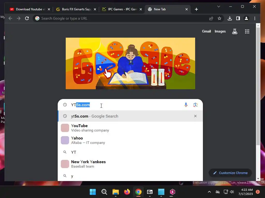Open the Chrome profile icon
Image resolution: width=265 pixels, height=198 pixels.
(x=246, y=18)
